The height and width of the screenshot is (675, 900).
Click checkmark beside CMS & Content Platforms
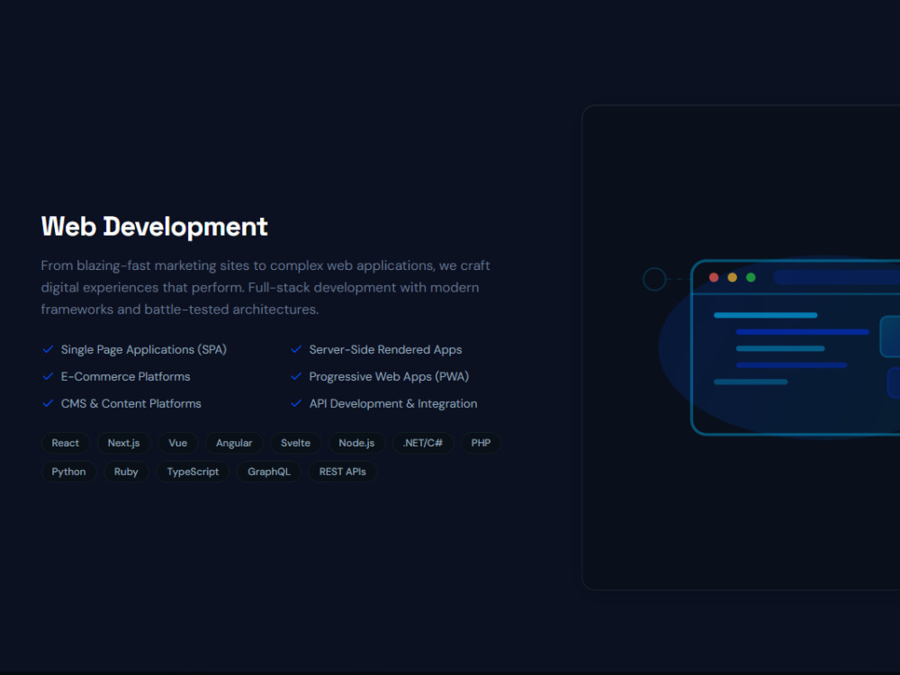(x=49, y=403)
